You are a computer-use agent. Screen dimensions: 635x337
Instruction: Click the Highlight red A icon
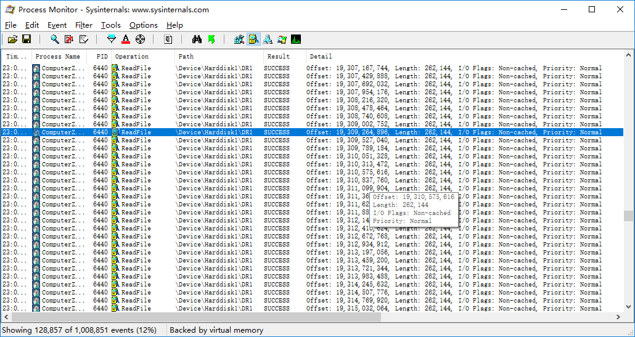[126, 39]
